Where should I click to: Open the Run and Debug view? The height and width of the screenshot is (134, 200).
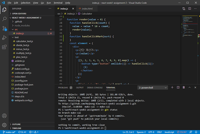pyautogui.click(x=4, y=38)
